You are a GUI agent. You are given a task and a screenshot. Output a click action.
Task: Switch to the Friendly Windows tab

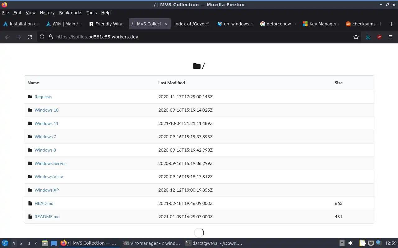point(107,24)
